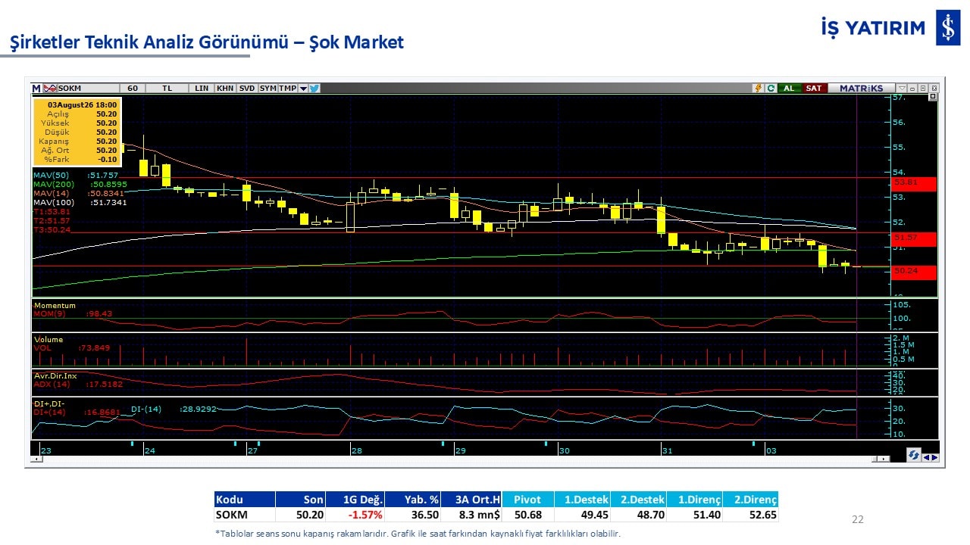Click the left arrow next to sync icon
Screen dimensions: 970x545
coord(926,456)
